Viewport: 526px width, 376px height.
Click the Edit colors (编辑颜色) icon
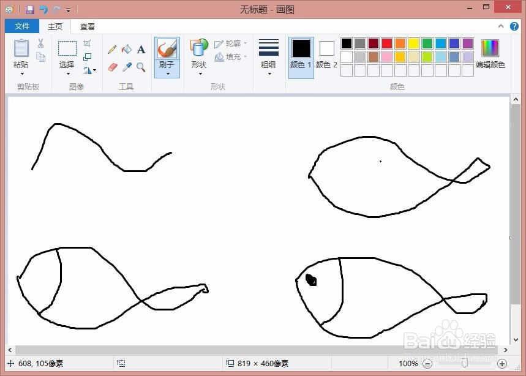pos(490,48)
